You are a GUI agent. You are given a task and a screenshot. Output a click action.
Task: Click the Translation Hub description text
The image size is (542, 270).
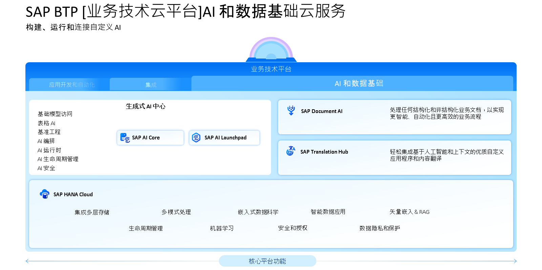pos(447,155)
